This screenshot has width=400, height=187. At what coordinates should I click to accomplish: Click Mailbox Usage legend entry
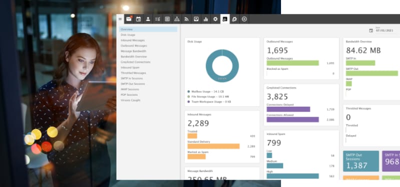205,91
